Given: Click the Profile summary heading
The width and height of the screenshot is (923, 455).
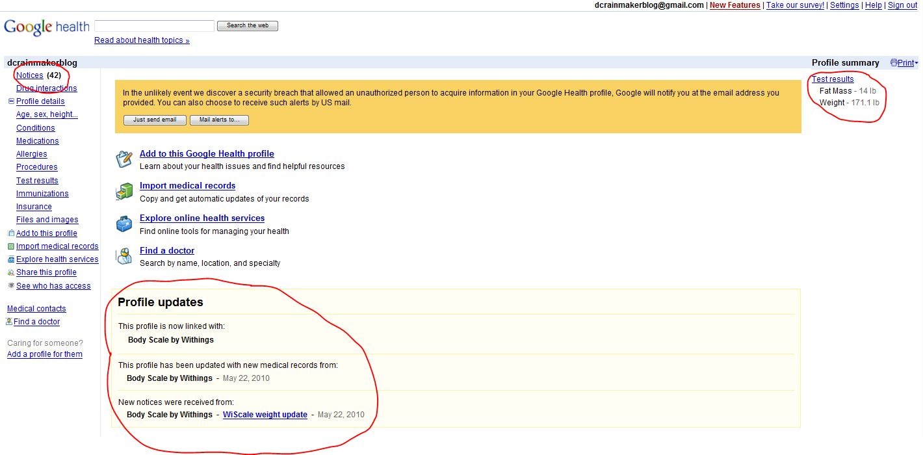Looking at the screenshot, I should (x=846, y=63).
